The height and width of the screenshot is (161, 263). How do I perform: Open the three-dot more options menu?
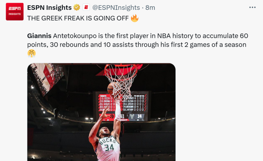pos(252,7)
